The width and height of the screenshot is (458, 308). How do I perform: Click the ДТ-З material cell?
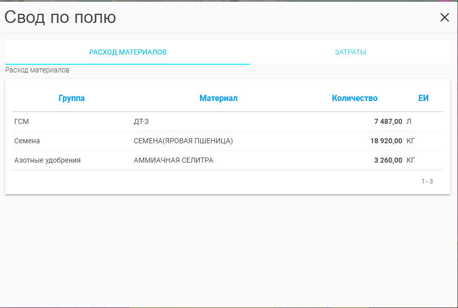141,121
